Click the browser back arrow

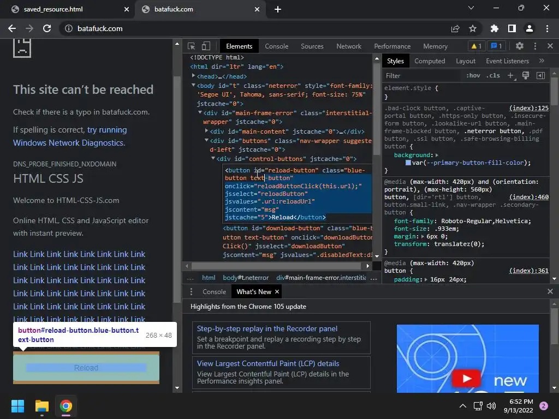coord(12,28)
